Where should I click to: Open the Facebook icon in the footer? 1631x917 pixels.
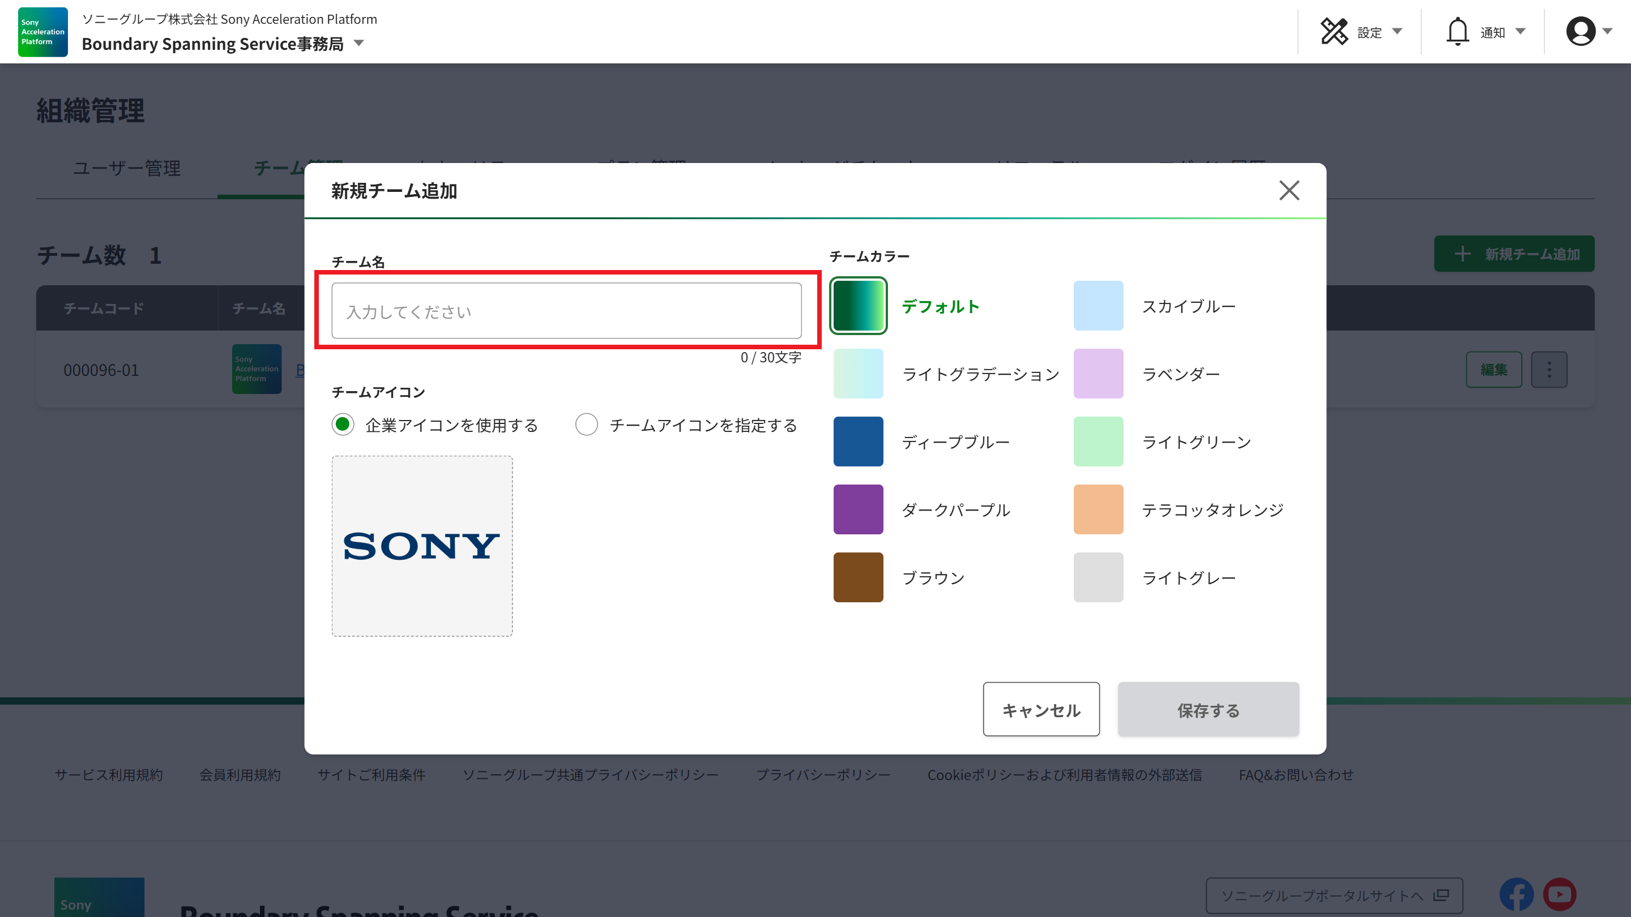click(1517, 894)
